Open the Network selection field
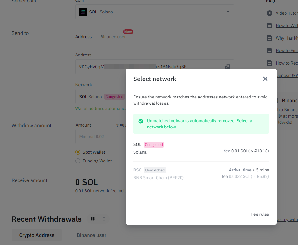This screenshot has width=298, height=245. (100, 97)
